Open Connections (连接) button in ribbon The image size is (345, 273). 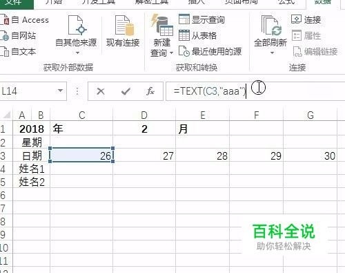306,19
